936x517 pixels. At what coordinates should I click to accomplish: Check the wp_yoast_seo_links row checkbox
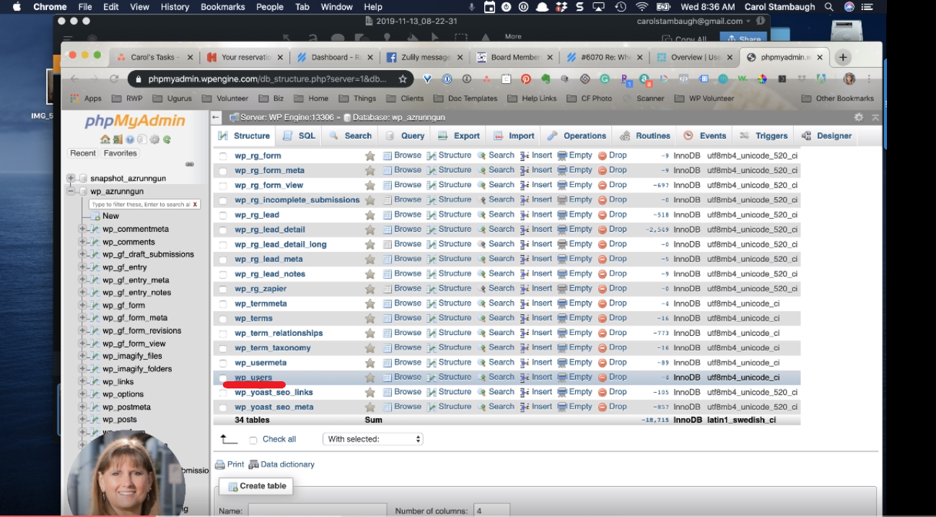click(223, 393)
